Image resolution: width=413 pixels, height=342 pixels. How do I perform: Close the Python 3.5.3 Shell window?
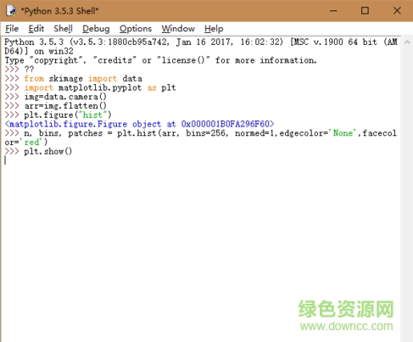tap(397, 11)
